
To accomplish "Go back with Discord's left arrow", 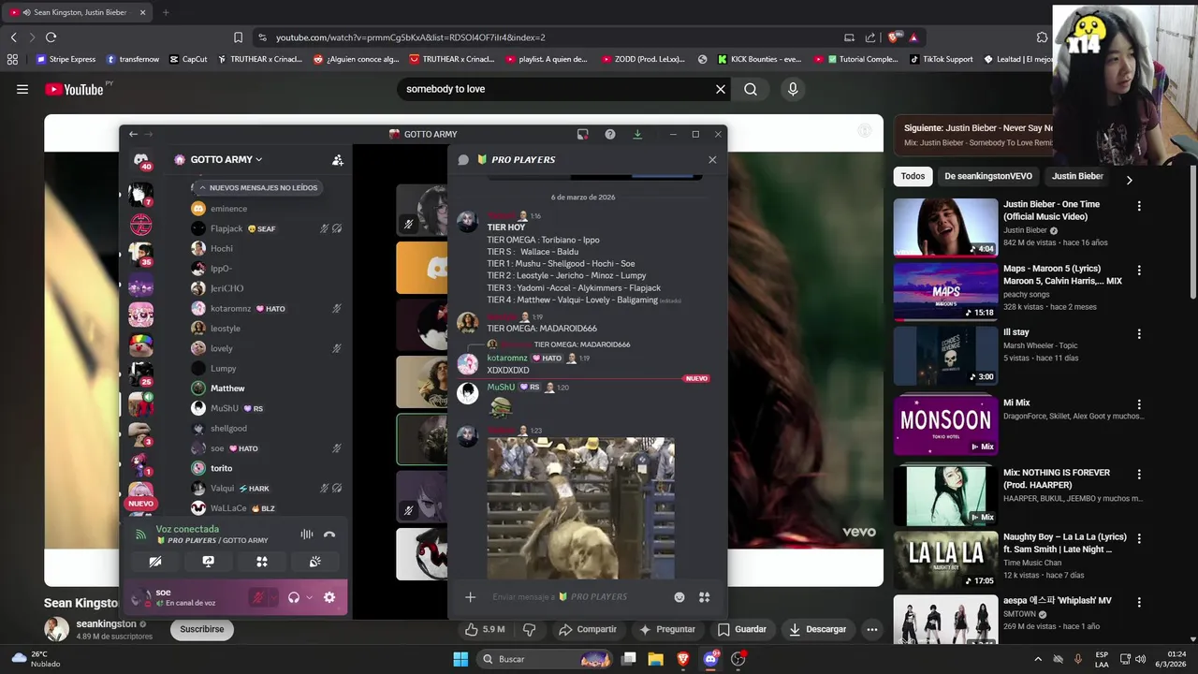I will point(133,134).
